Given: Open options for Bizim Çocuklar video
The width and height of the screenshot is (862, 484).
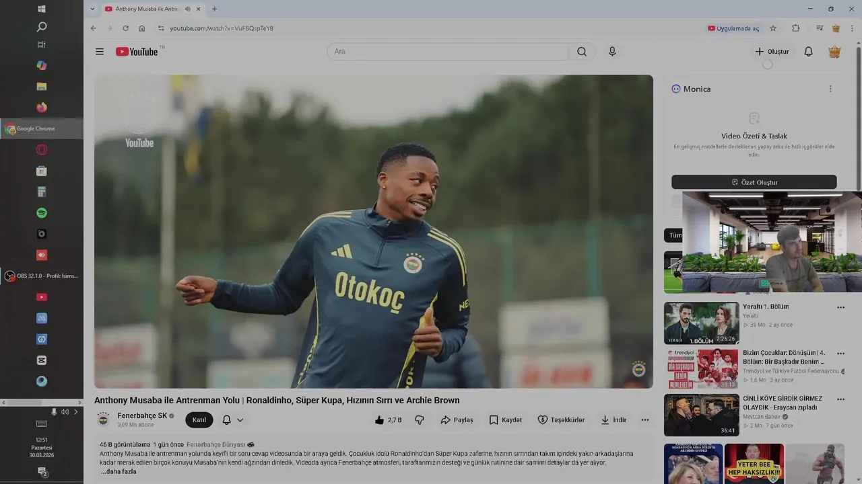Looking at the screenshot, I should pos(840,354).
